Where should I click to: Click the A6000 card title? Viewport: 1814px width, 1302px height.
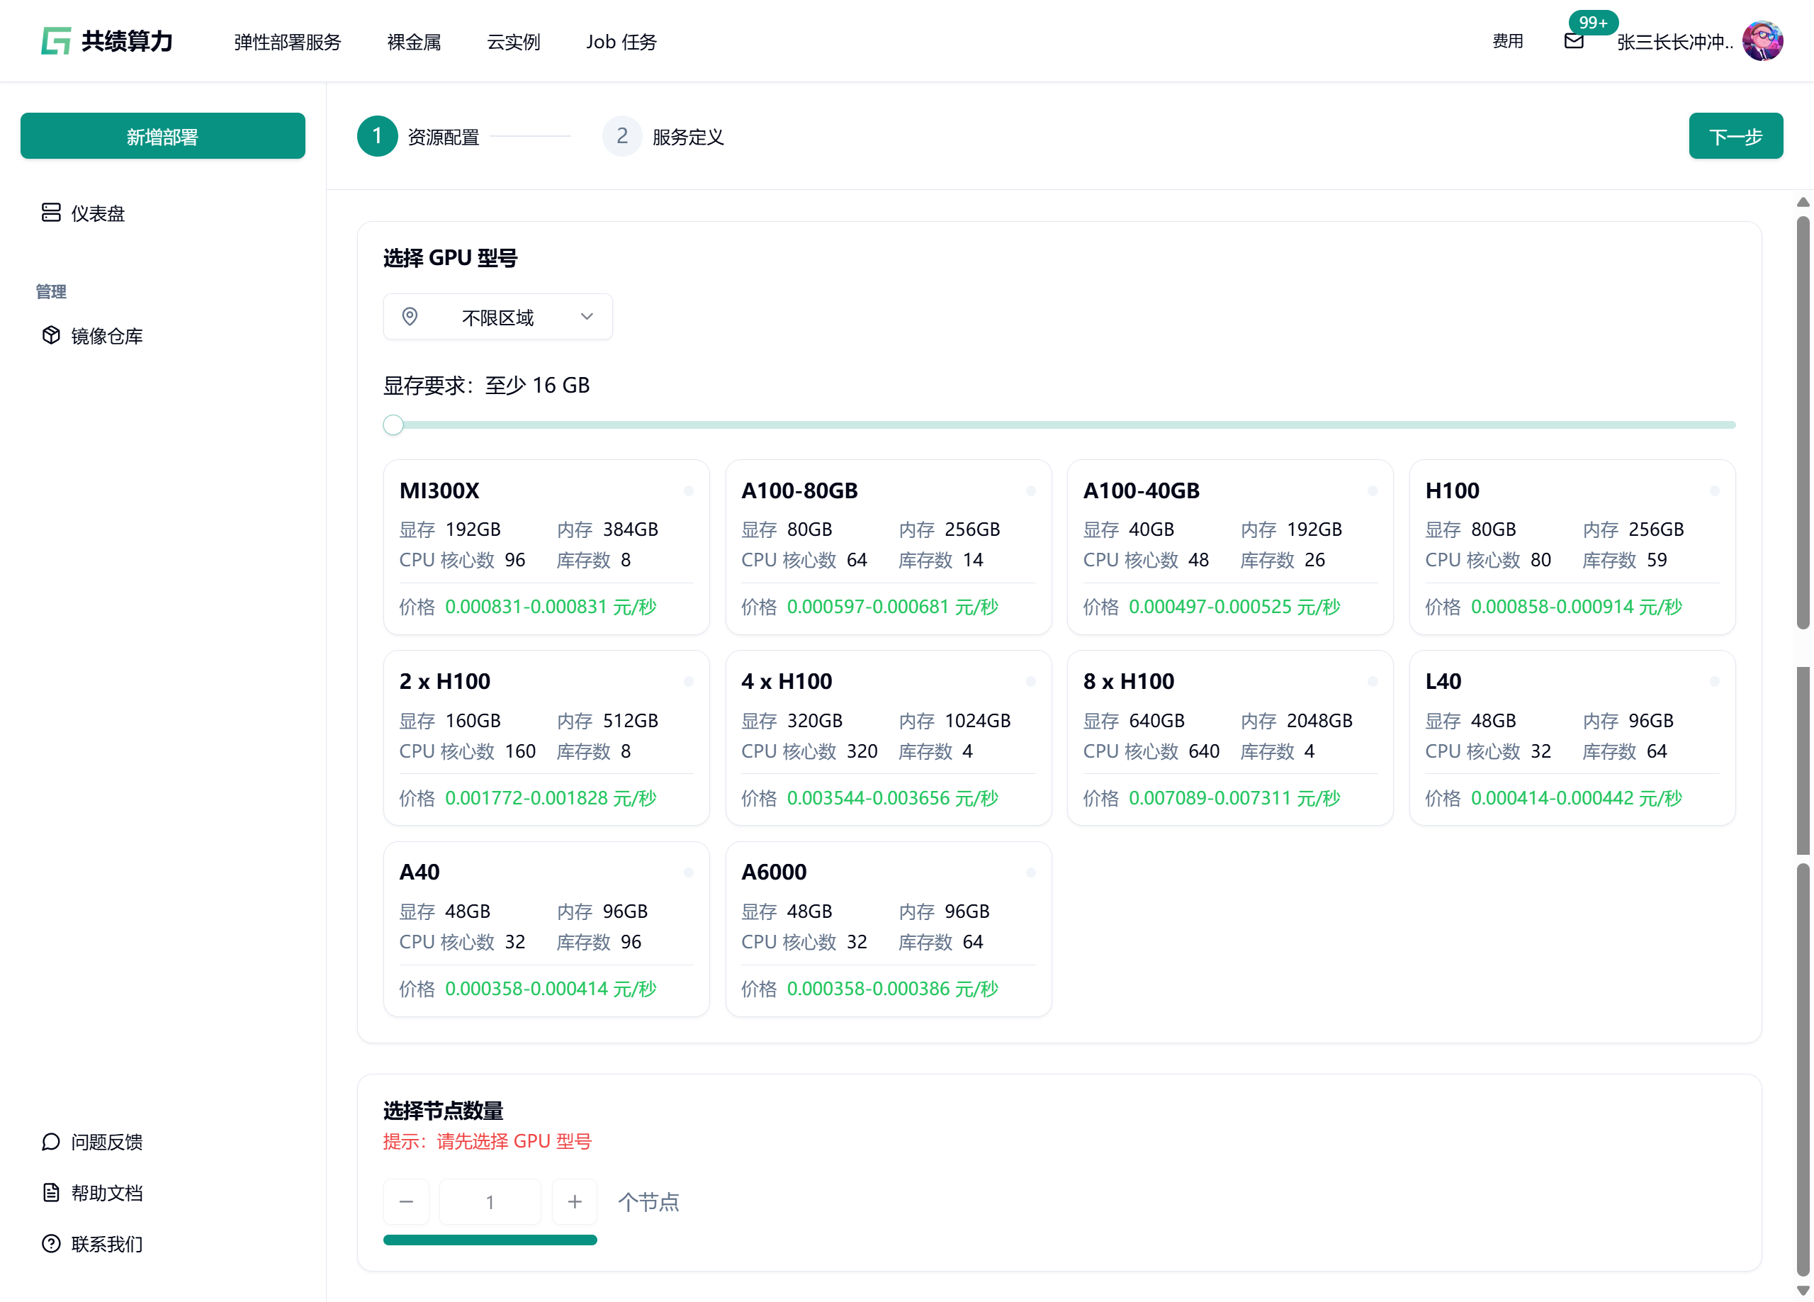pos(773,872)
